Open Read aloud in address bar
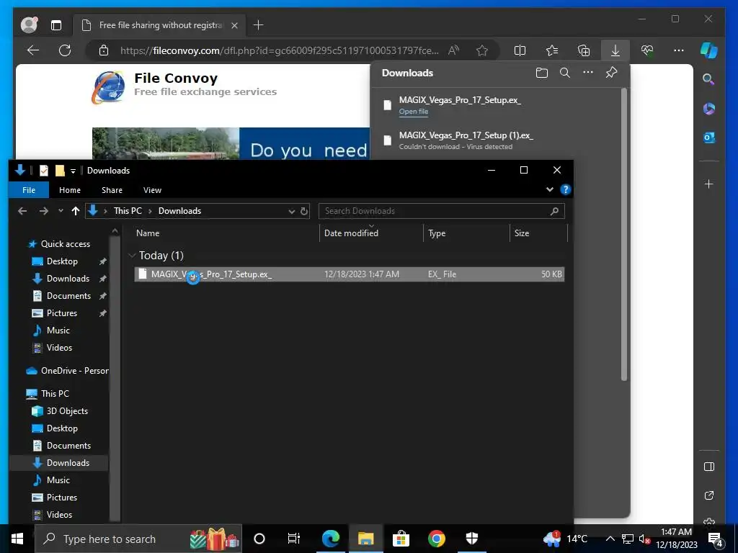Screen dimensions: 738x553 click(x=454, y=50)
